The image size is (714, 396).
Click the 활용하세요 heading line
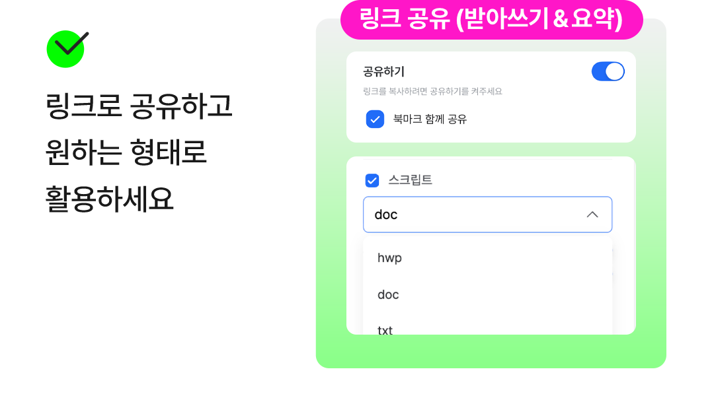pyautogui.click(x=110, y=199)
